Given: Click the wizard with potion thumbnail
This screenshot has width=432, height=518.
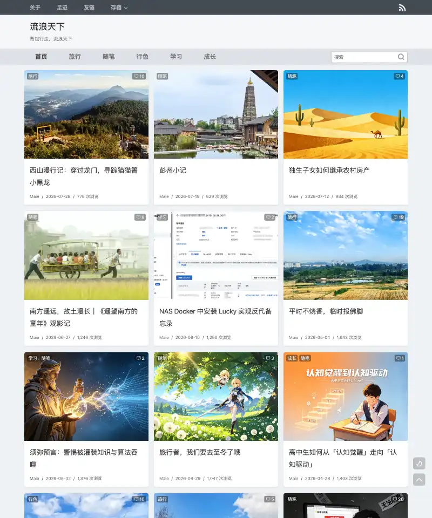Looking at the screenshot, I should click(x=86, y=397).
